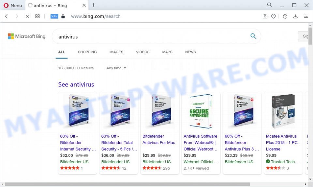The width and height of the screenshot is (313, 187).
Task: Open Mcafee Antivirus Plus 2018 link
Action: pyautogui.click(x=282, y=142)
